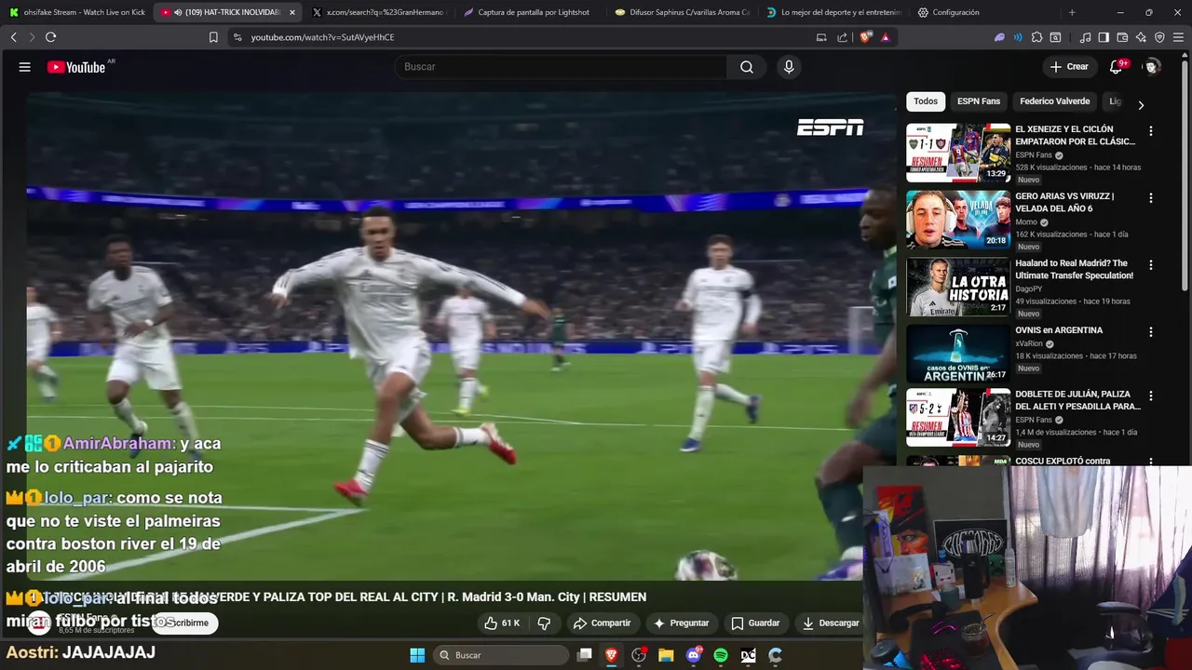Open the LA OTRA HISTORIA Haaland thumbnail

958,287
